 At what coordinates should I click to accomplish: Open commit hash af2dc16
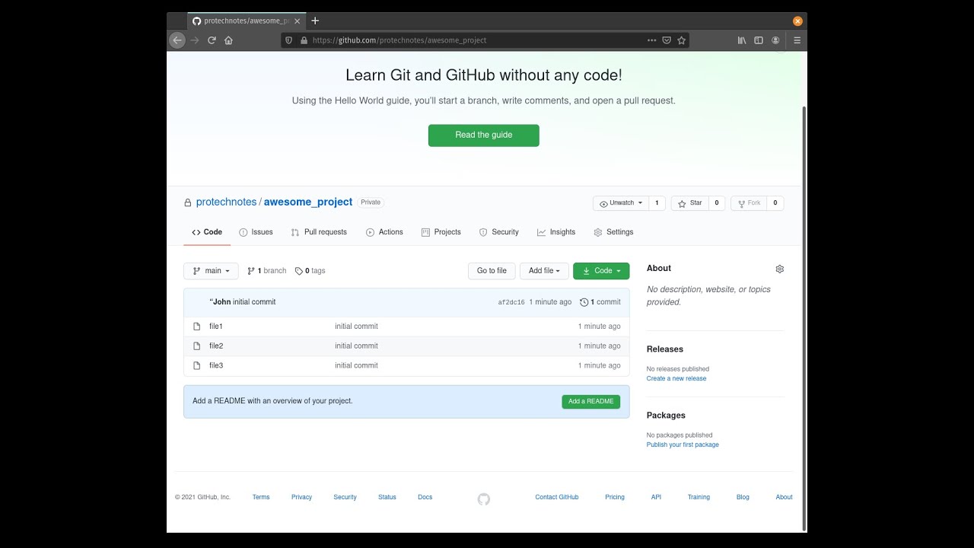click(x=511, y=302)
